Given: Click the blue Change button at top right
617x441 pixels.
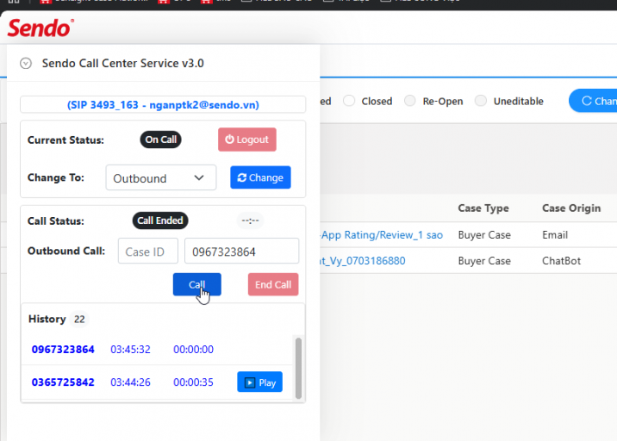Looking at the screenshot, I should 594,101.
